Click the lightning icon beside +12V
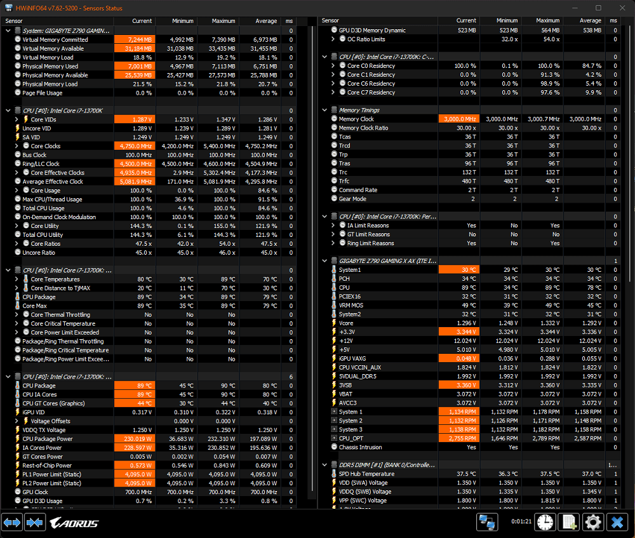The image size is (635, 538). (x=334, y=340)
